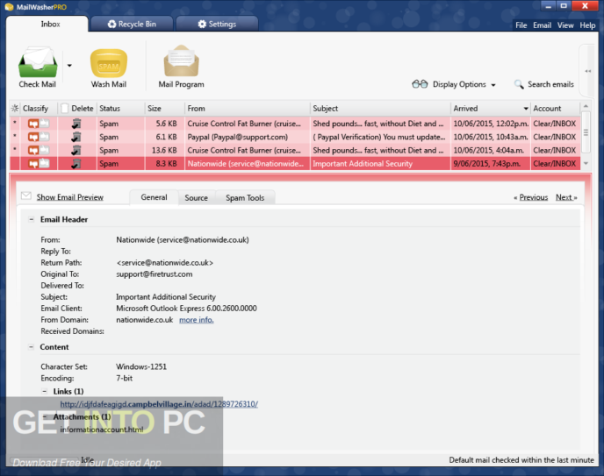Click the sun status column header icon
This screenshot has height=476, width=604.
(x=15, y=109)
